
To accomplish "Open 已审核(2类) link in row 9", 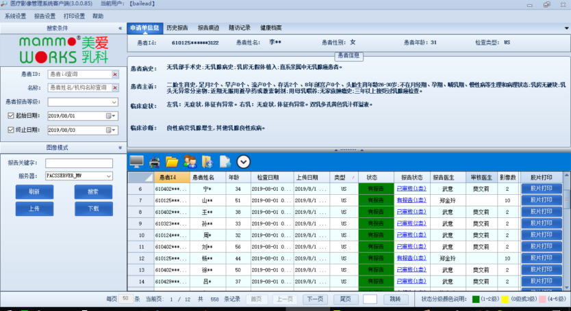I will tap(411, 224).
